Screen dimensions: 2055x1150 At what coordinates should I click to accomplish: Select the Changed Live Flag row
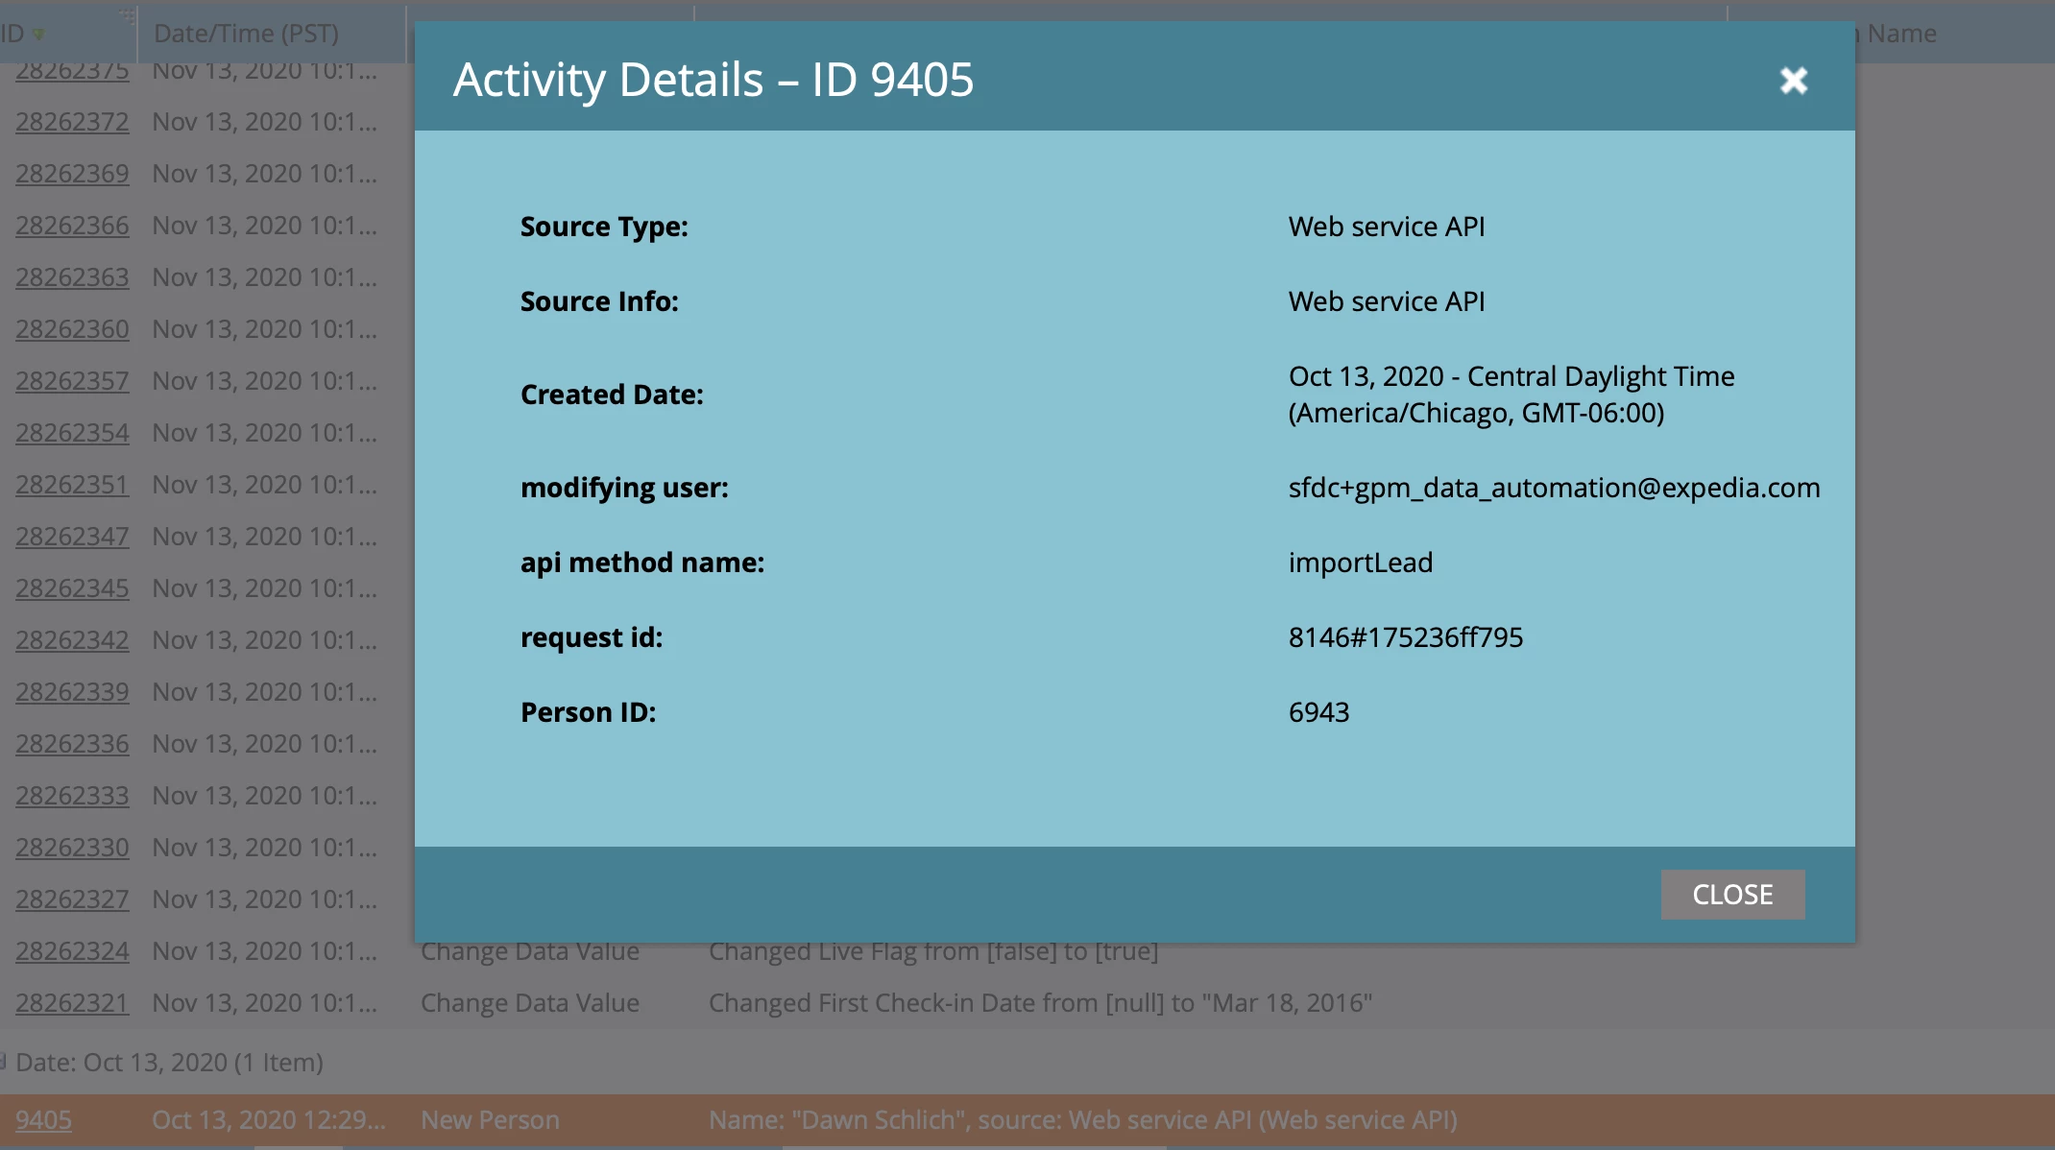tap(932, 951)
